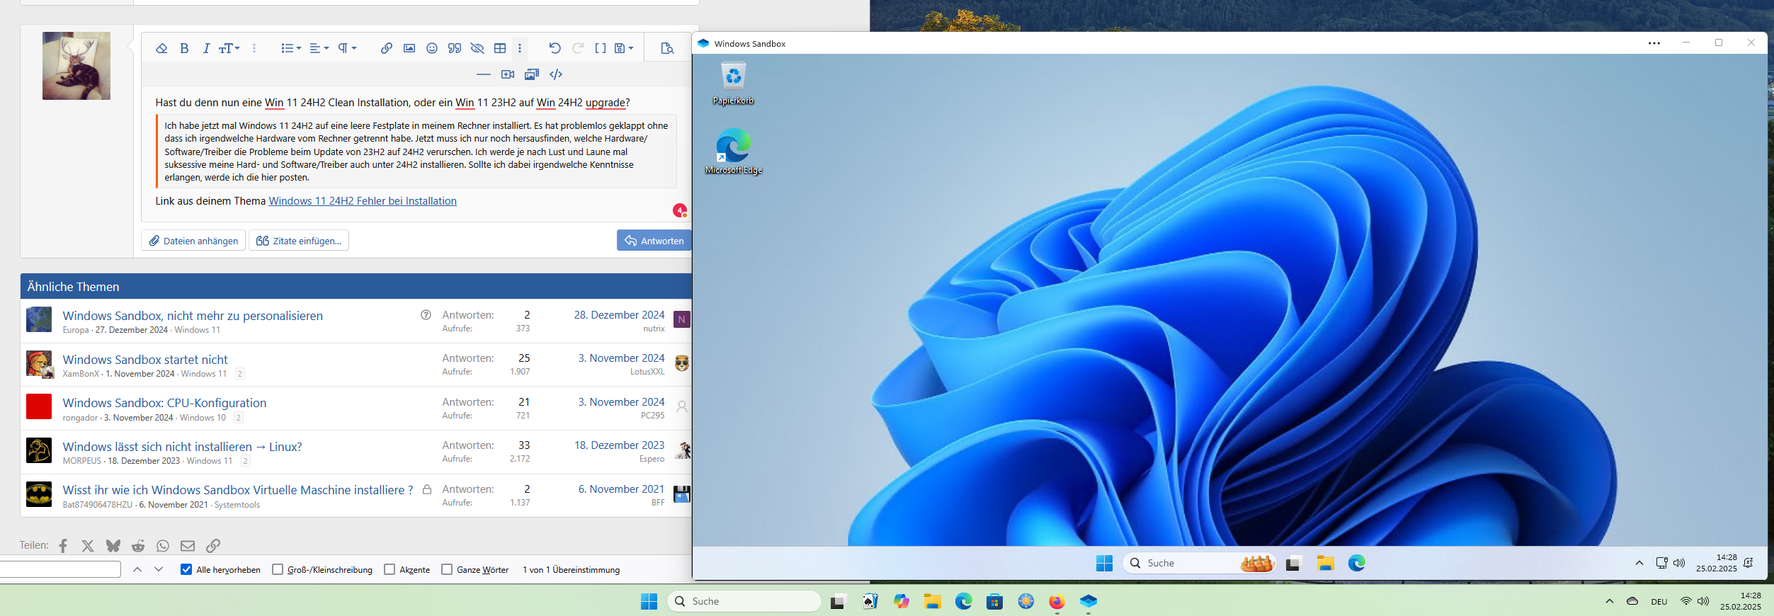Viewport: 1774px width, 616px height.
Task: Open Papierkorb in the Sandbox desktop
Action: click(733, 84)
